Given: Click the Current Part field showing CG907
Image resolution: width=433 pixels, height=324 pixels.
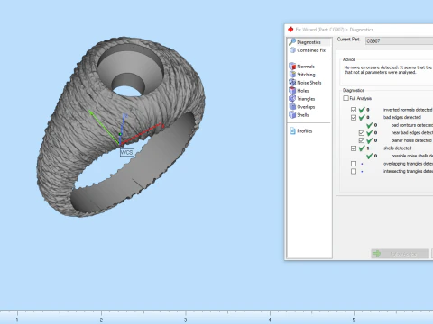Looking at the screenshot, I should pyautogui.click(x=399, y=41).
